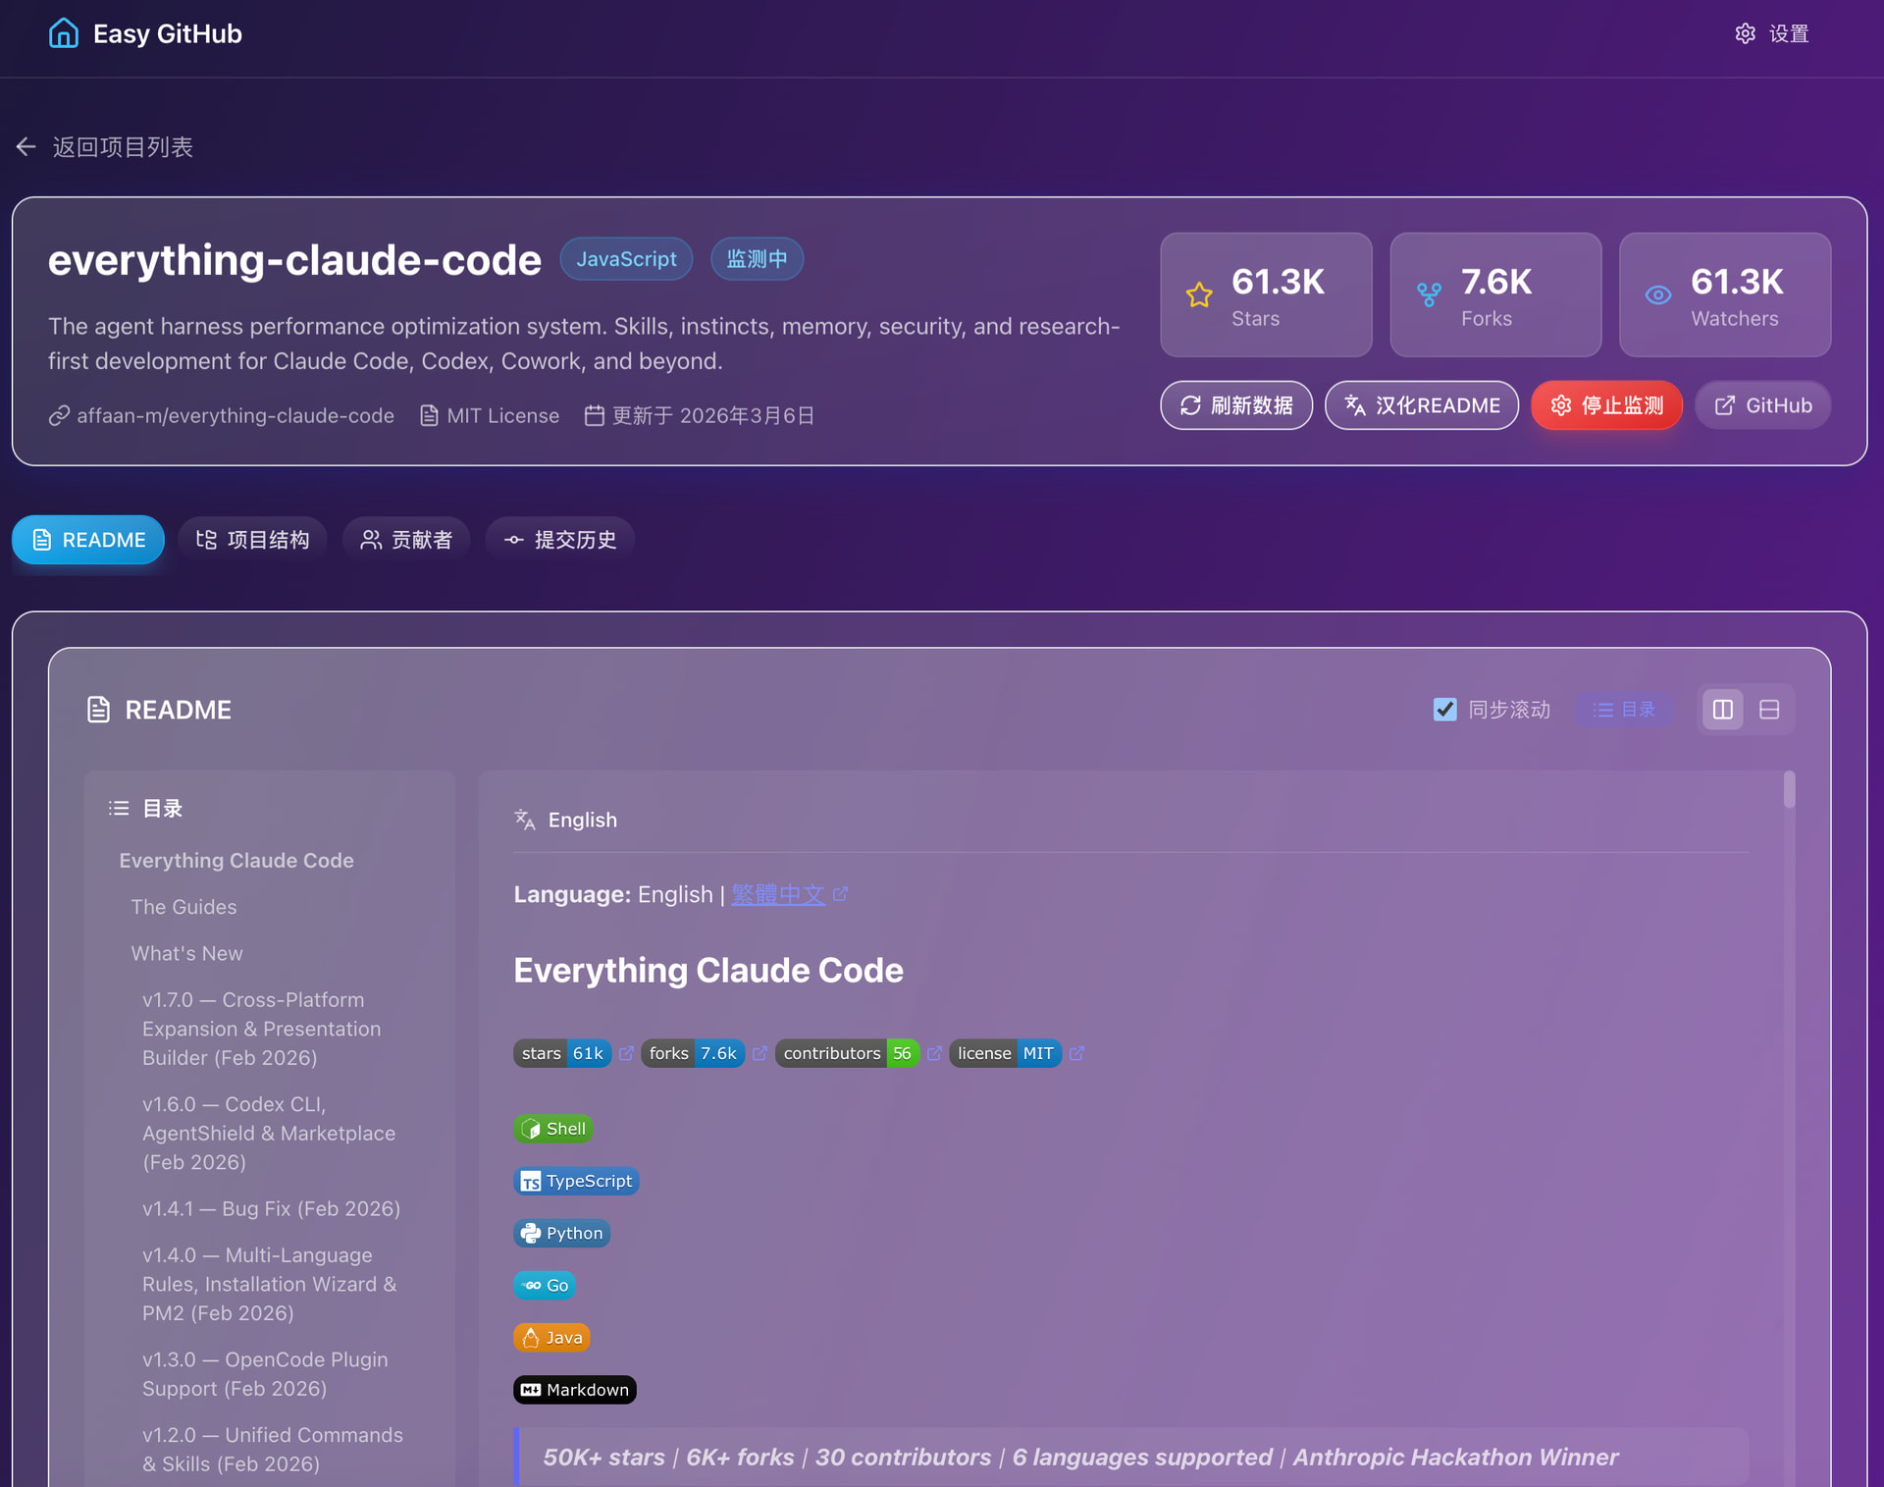Open settings via the gear icon
The height and width of the screenshot is (1487, 1884).
point(1745,33)
